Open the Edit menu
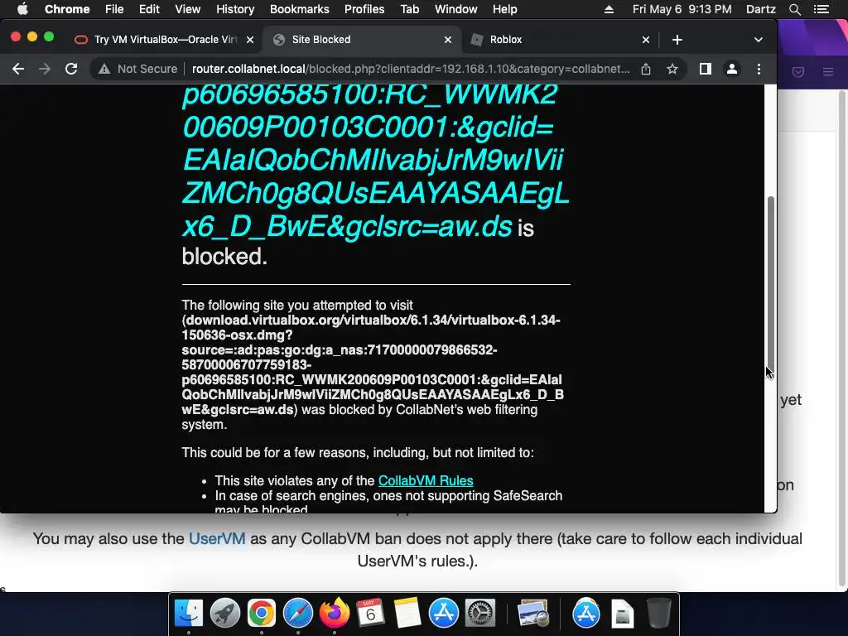 149,9
